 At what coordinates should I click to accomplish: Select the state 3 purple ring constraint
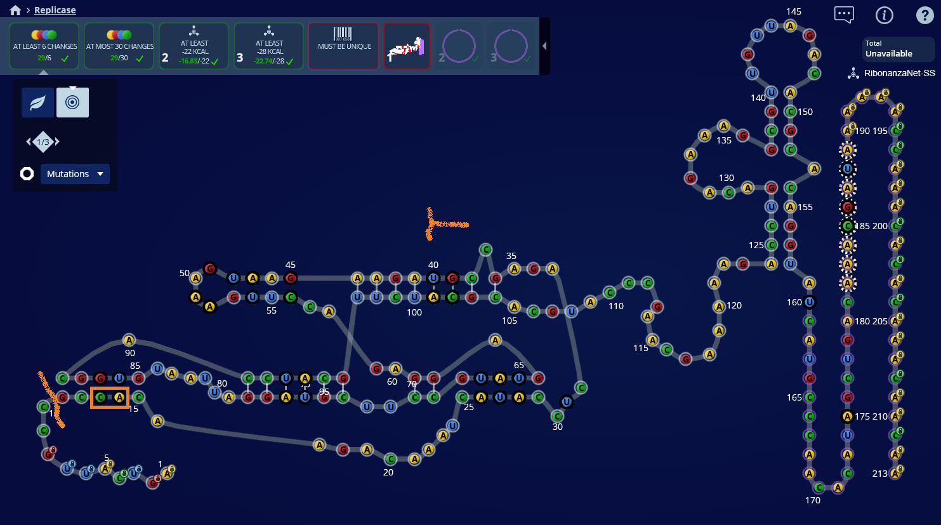coord(511,46)
